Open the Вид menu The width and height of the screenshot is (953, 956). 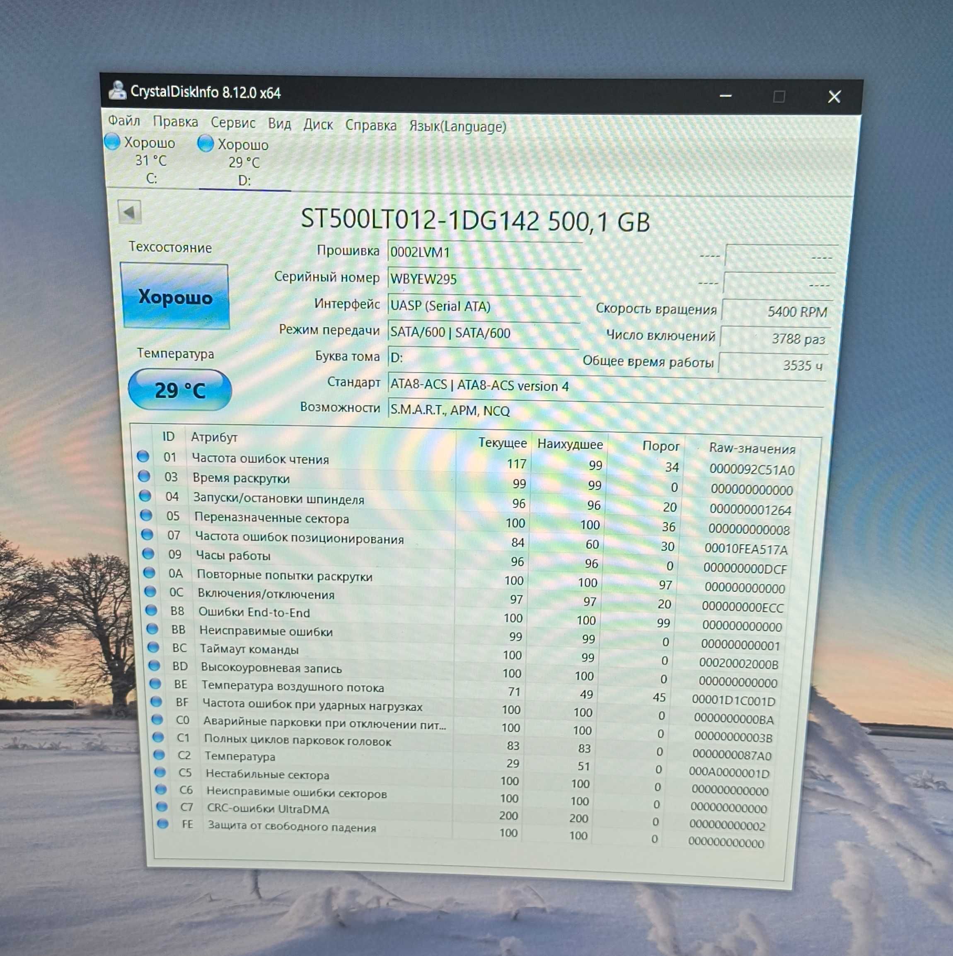click(280, 124)
